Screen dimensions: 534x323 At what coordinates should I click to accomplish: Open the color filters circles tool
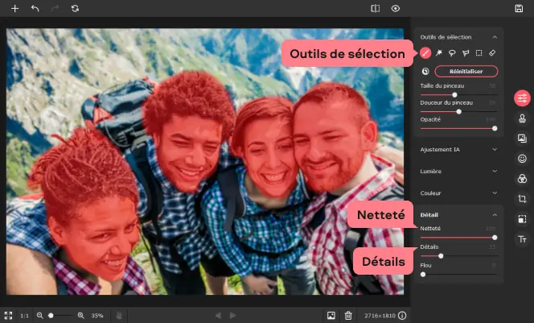522,178
